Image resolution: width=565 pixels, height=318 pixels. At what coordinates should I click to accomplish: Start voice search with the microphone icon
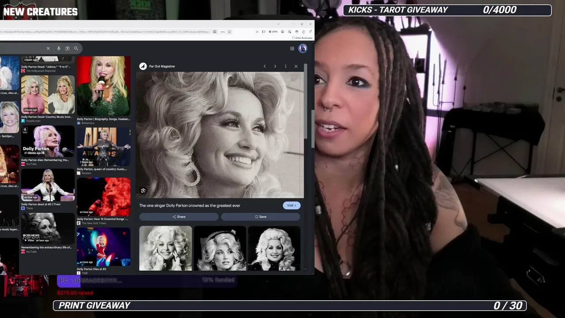click(x=59, y=49)
